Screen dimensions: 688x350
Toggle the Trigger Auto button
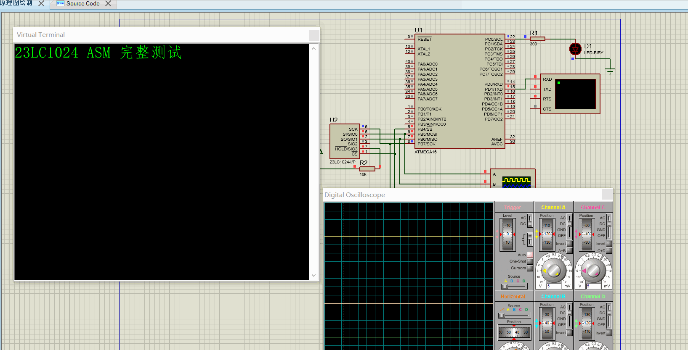[530, 255]
